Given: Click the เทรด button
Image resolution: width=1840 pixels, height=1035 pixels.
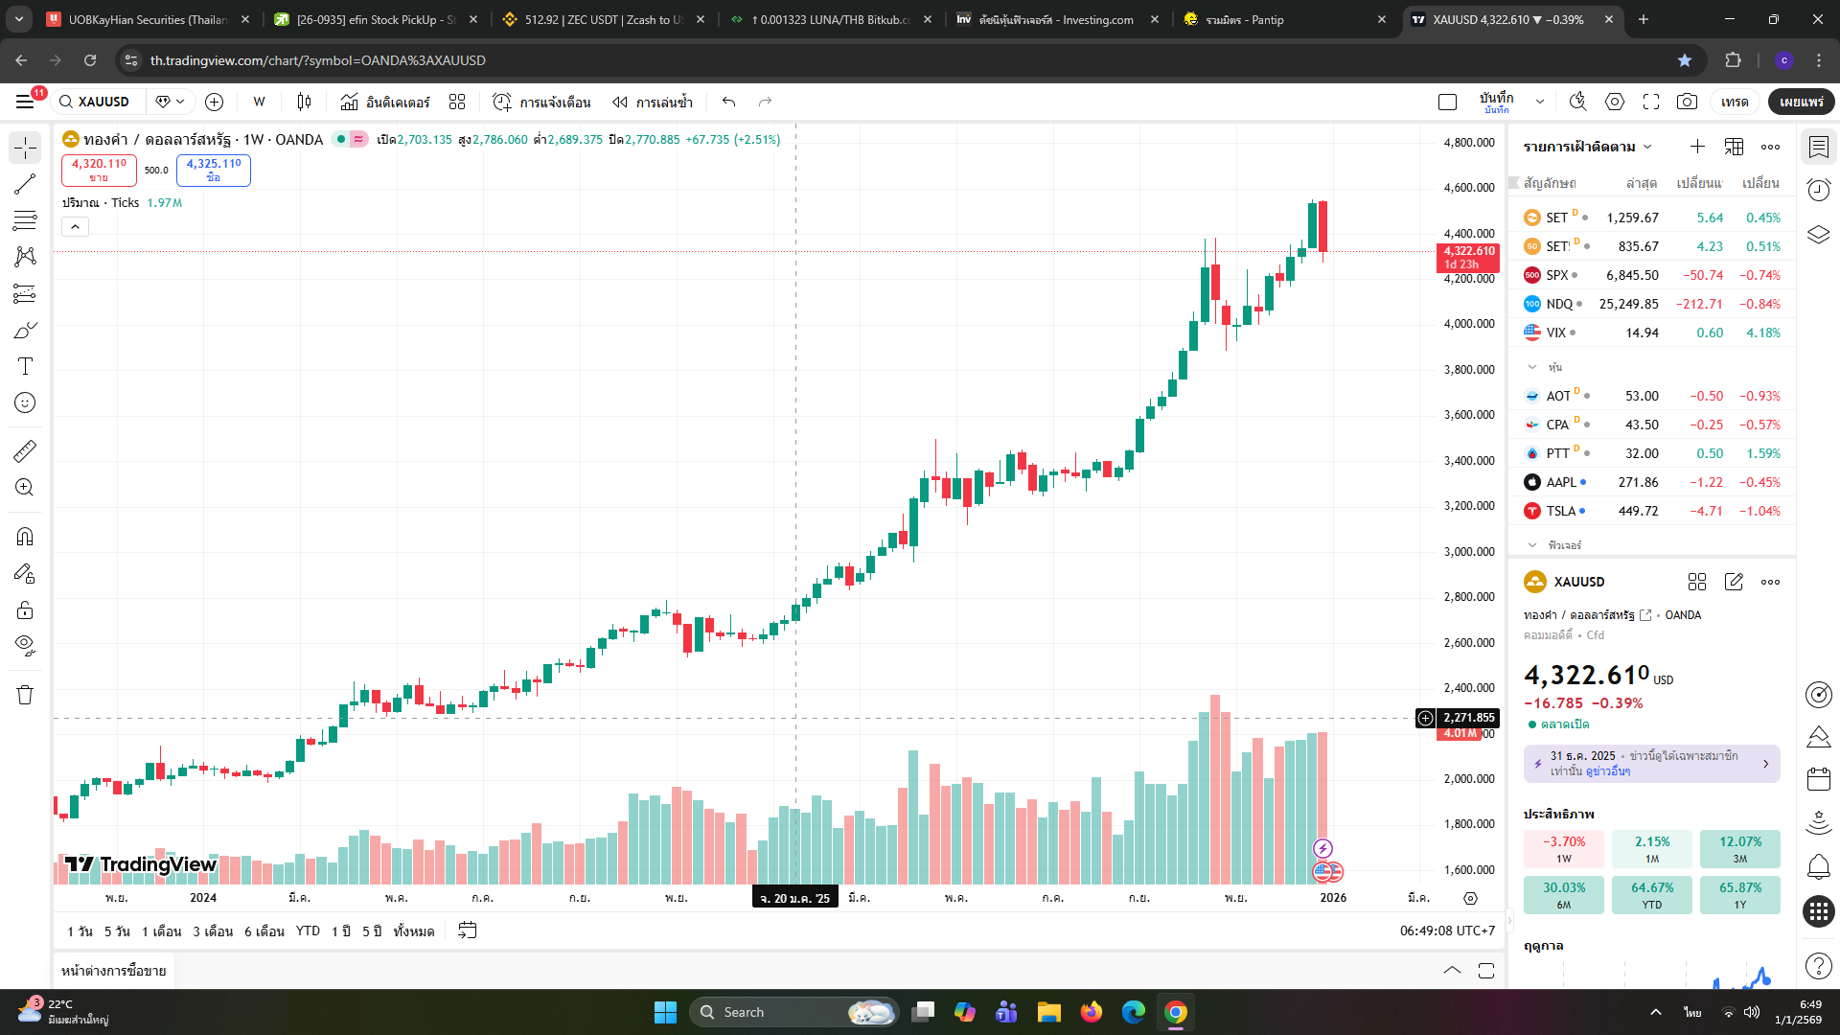Looking at the screenshot, I should 1734,102.
